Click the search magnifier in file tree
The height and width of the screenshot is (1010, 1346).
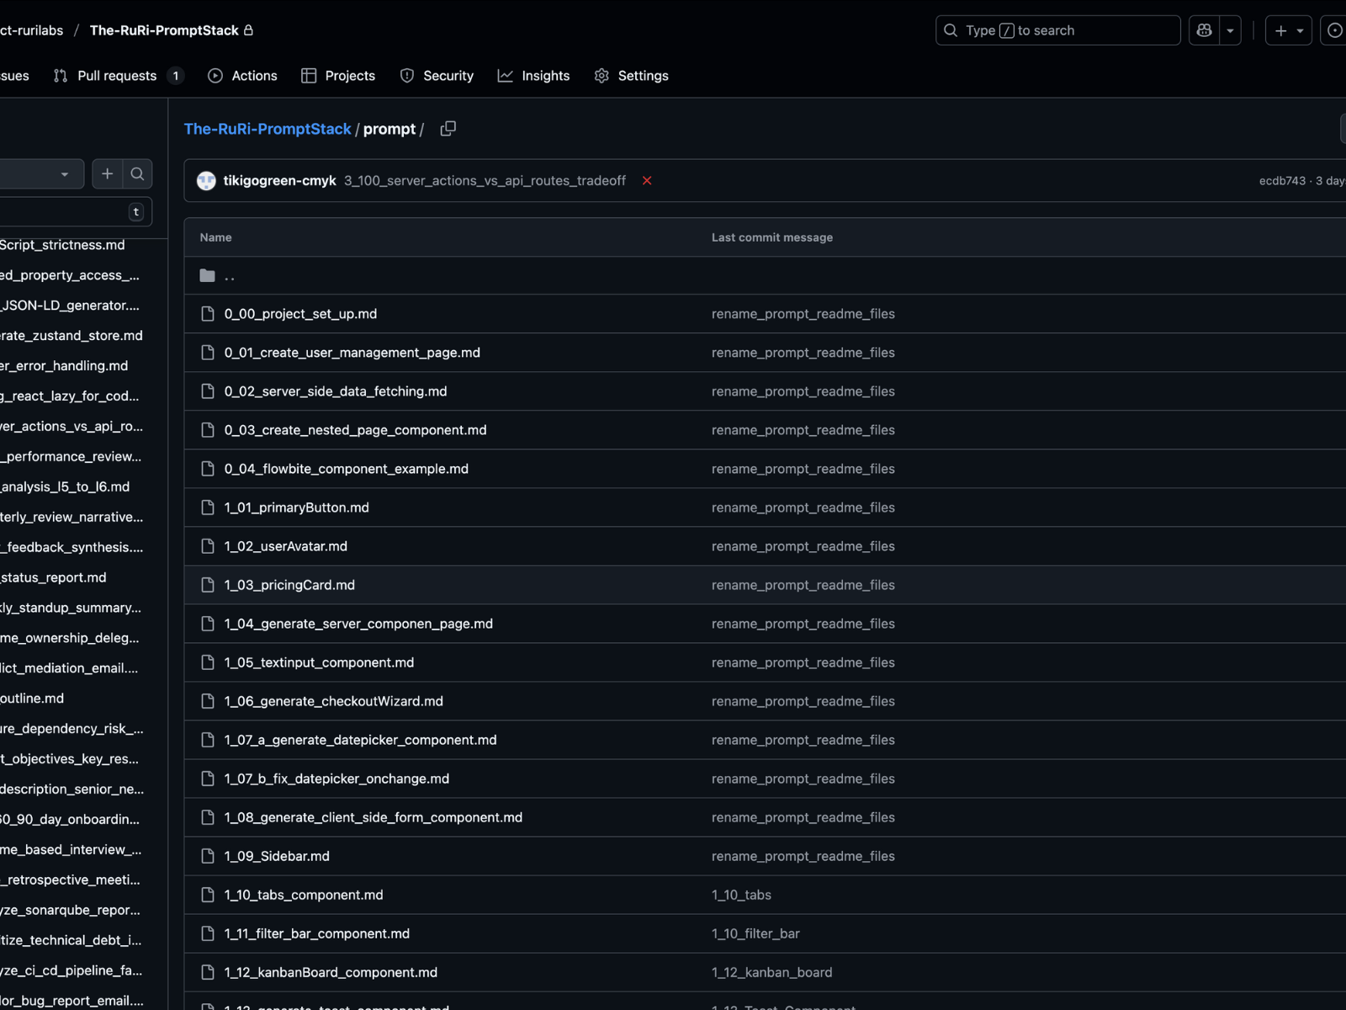point(138,174)
